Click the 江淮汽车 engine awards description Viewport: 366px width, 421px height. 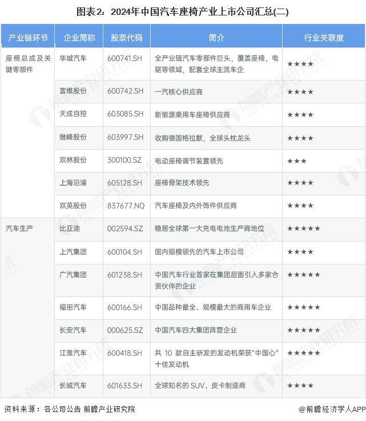(x=216, y=358)
